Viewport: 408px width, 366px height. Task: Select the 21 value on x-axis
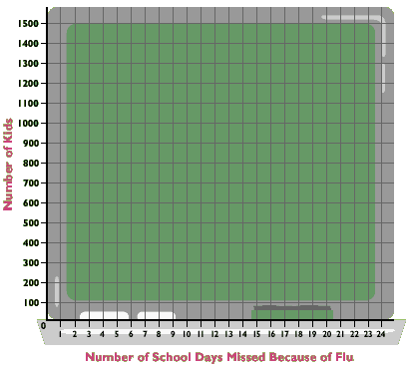tap(340, 334)
